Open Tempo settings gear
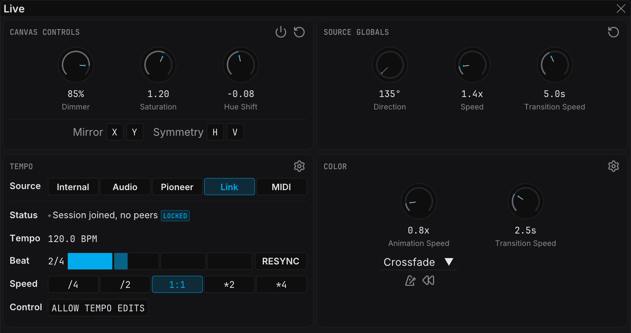 tap(299, 166)
